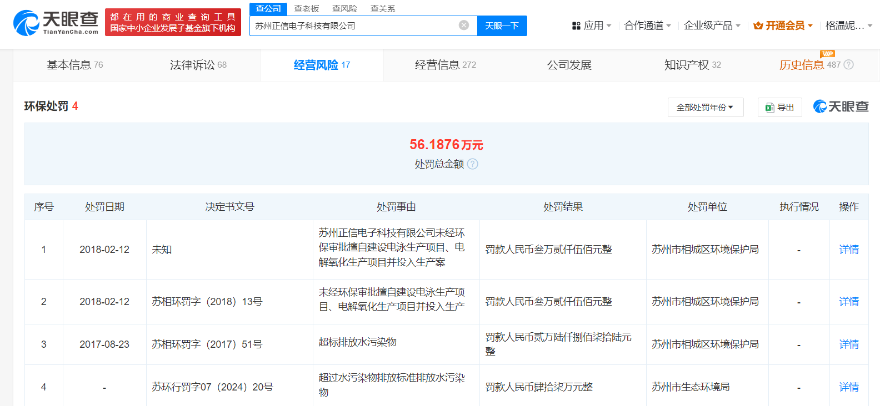Click the total fine amount 56.1876万元
Viewport: 880px width, 406px height.
pos(446,145)
